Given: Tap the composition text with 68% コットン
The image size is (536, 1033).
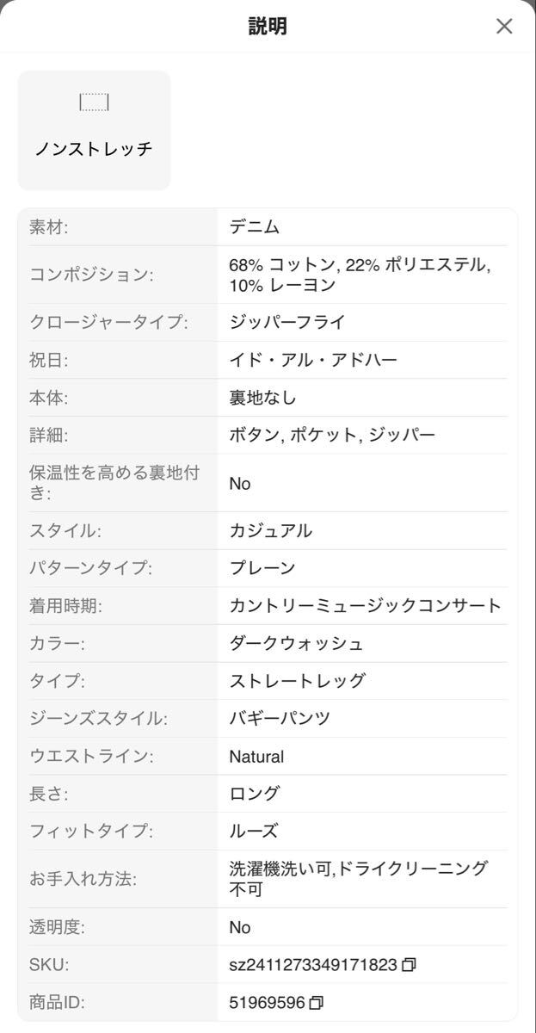Looking at the screenshot, I should 360,275.
